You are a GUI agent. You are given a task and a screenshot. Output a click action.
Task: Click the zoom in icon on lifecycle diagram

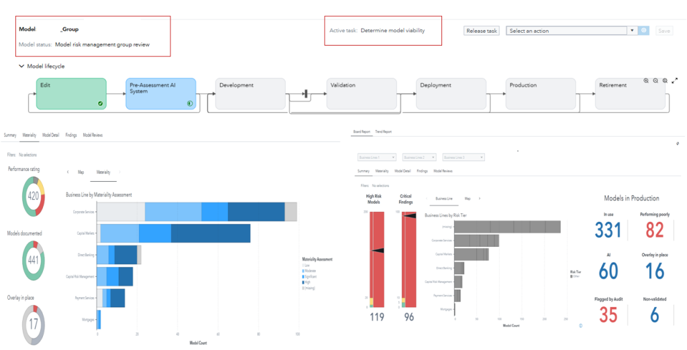click(646, 80)
